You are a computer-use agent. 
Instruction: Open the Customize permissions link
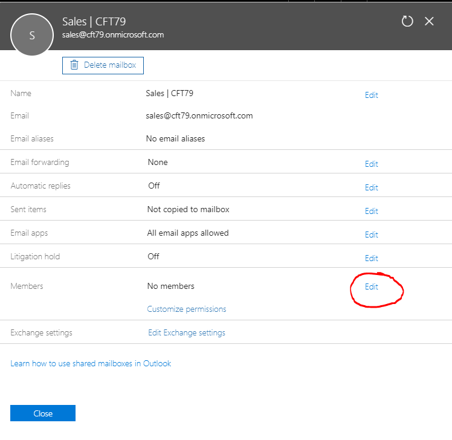tap(186, 309)
